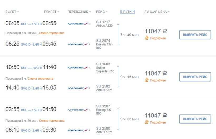Choose the 03:55 departure flight with ВЫБРАТЬ РЕЙС
The height and width of the screenshot is (139, 216).
[x=195, y=119]
